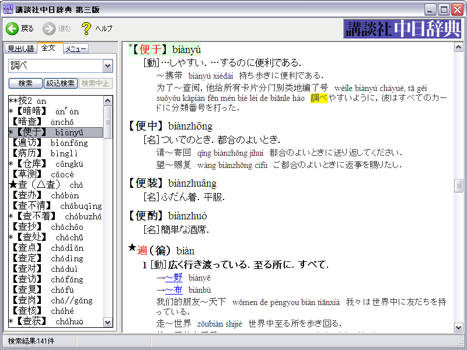Click the status text 検索結果:141件
The width and height of the screenshot is (467, 350).
click(32, 341)
